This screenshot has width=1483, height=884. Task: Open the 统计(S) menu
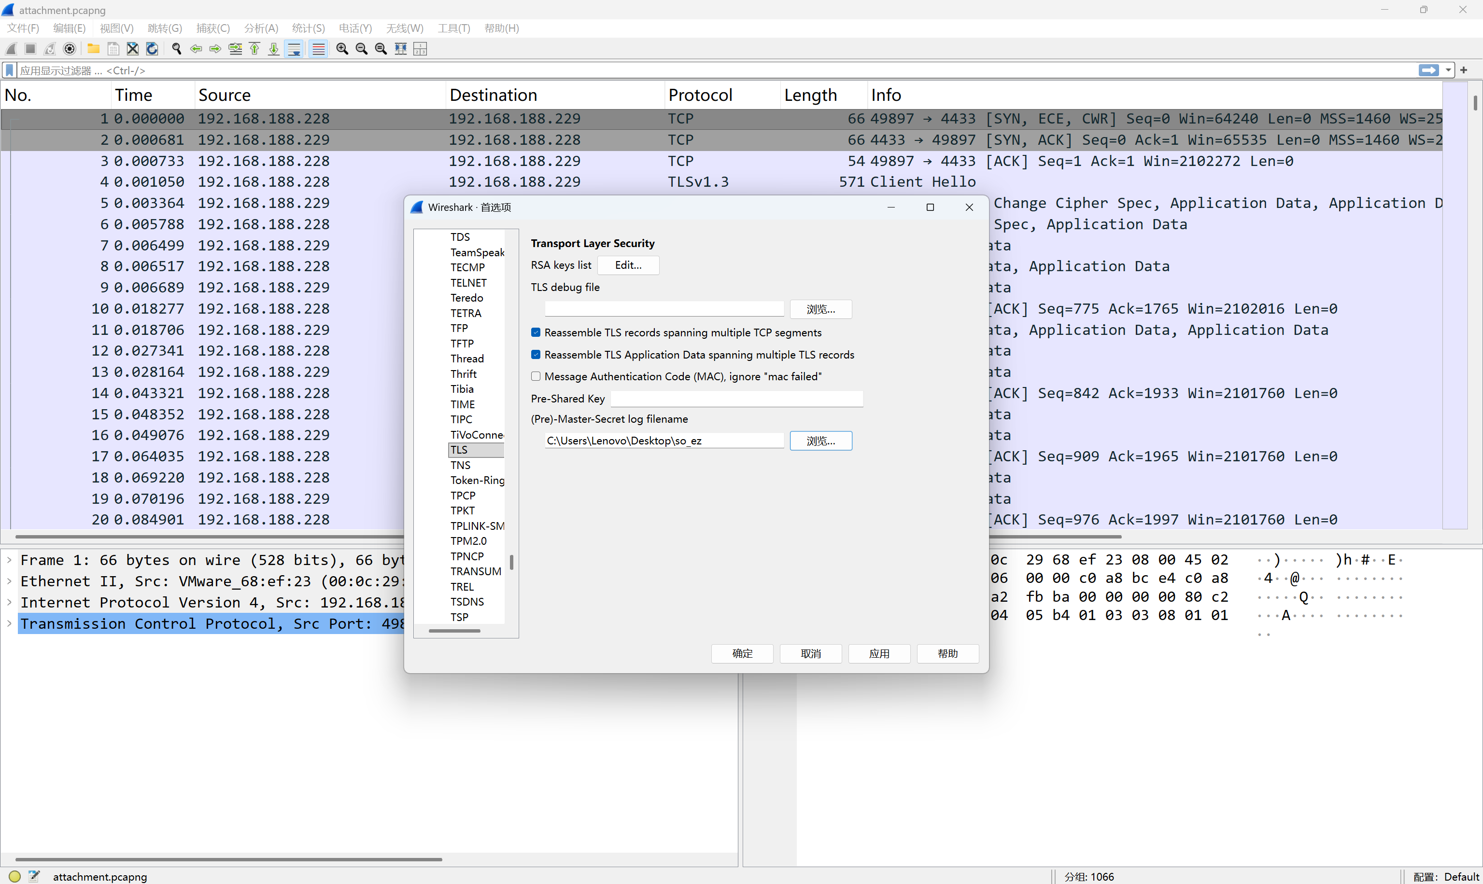[x=308, y=28]
